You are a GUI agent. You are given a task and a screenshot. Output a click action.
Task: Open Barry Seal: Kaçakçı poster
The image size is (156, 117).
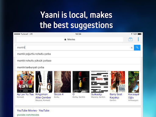tap(118, 82)
